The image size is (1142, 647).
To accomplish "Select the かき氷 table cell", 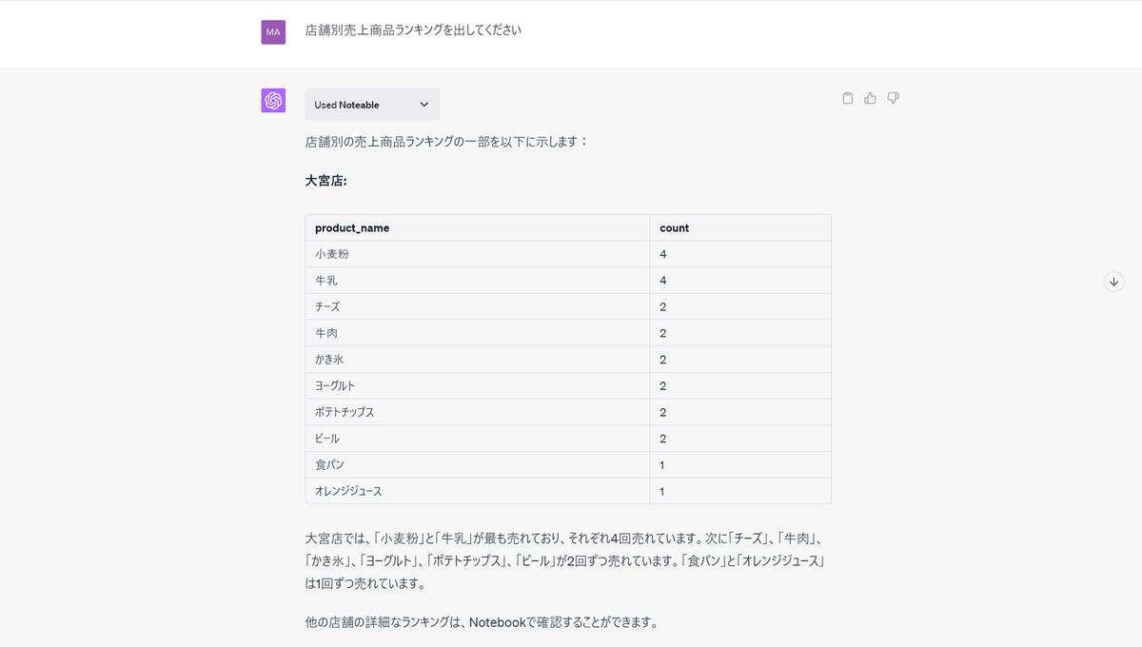I will pyautogui.click(x=477, y=360).
